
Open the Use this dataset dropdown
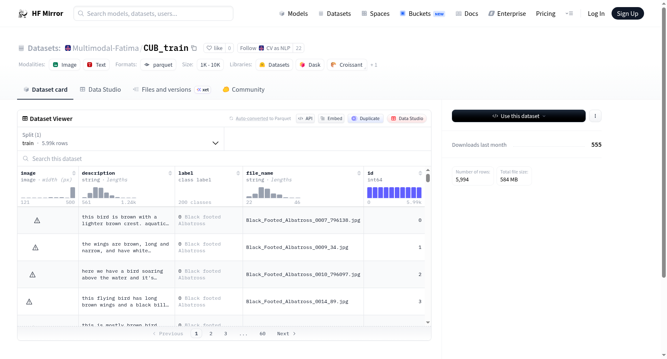point(519,116)
